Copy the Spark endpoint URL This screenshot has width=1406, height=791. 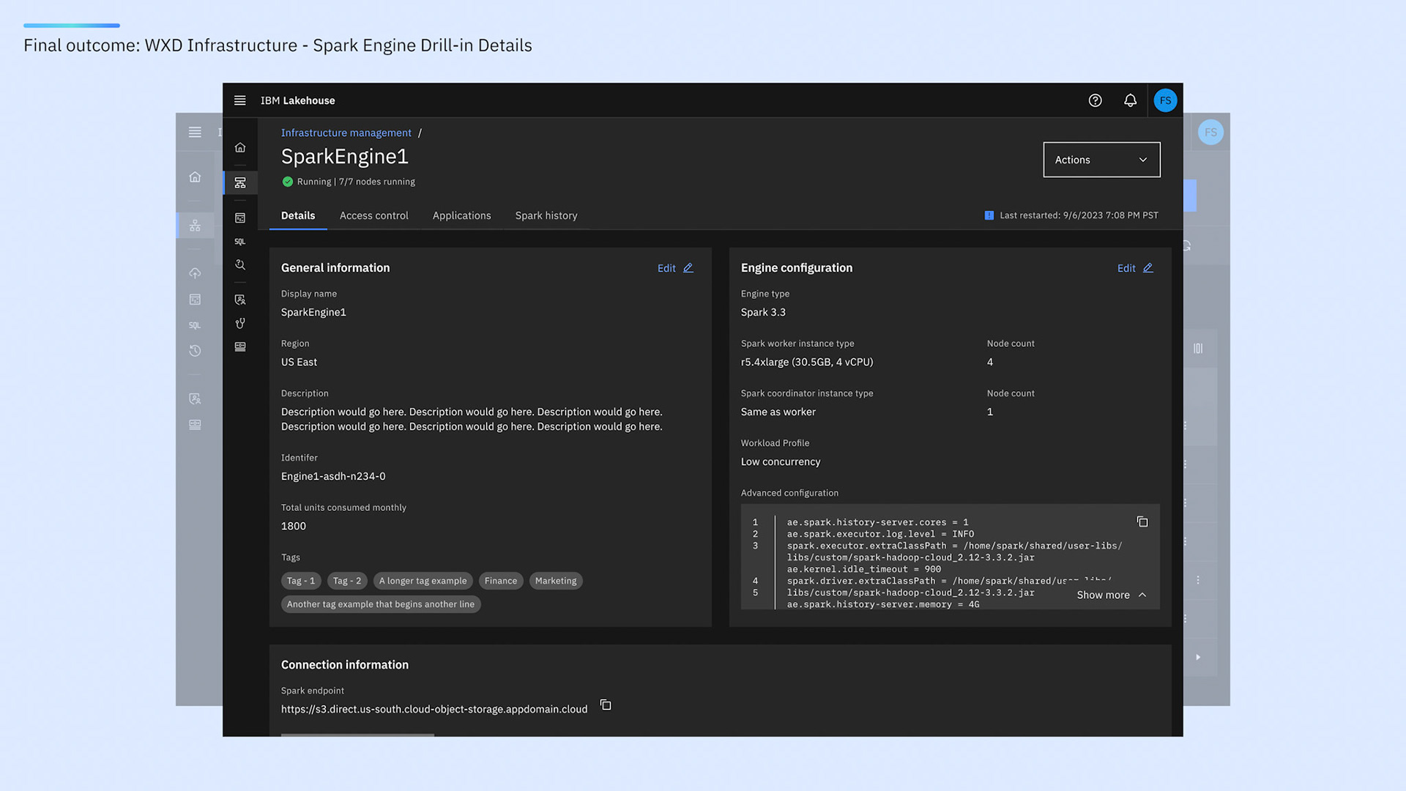(x=606, y=705)
